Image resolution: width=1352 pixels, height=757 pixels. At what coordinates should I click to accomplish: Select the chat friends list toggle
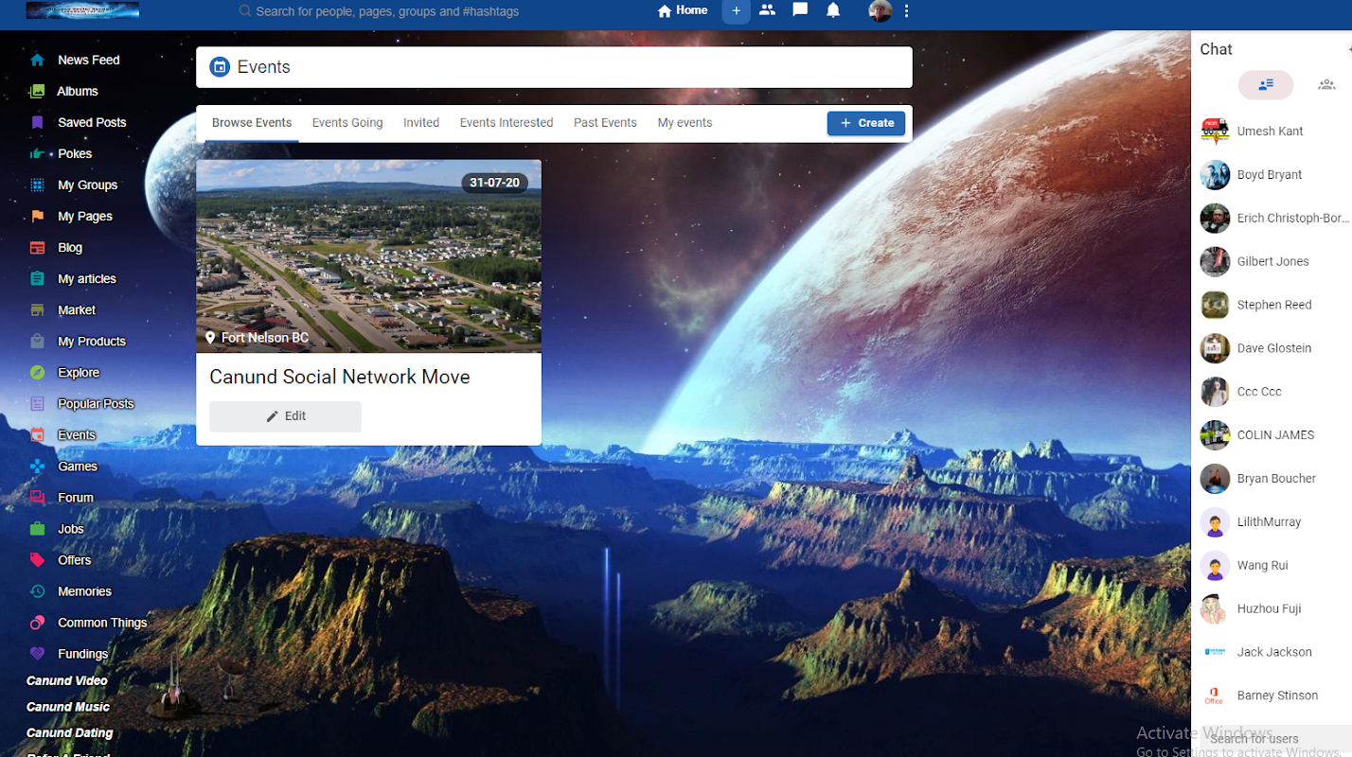1266,84
